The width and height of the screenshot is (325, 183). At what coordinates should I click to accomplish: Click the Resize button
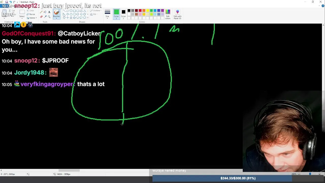point(31,14)
